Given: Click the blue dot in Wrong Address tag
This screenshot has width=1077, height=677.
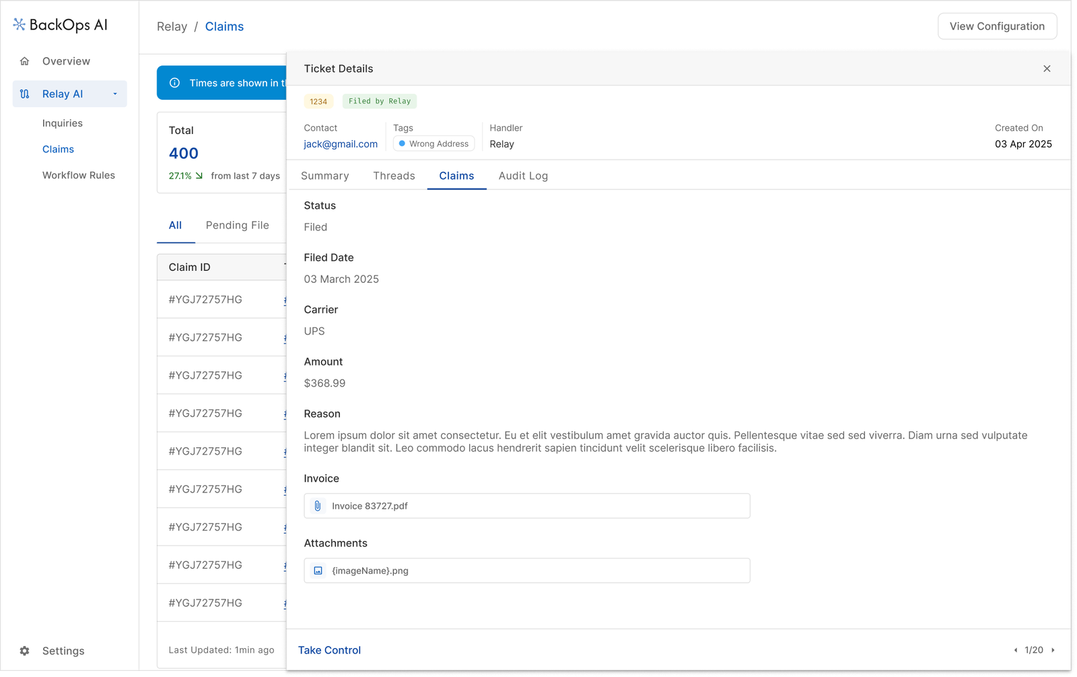Looking at the screenshot, I should pyautogui.click(x=402, y=143).
